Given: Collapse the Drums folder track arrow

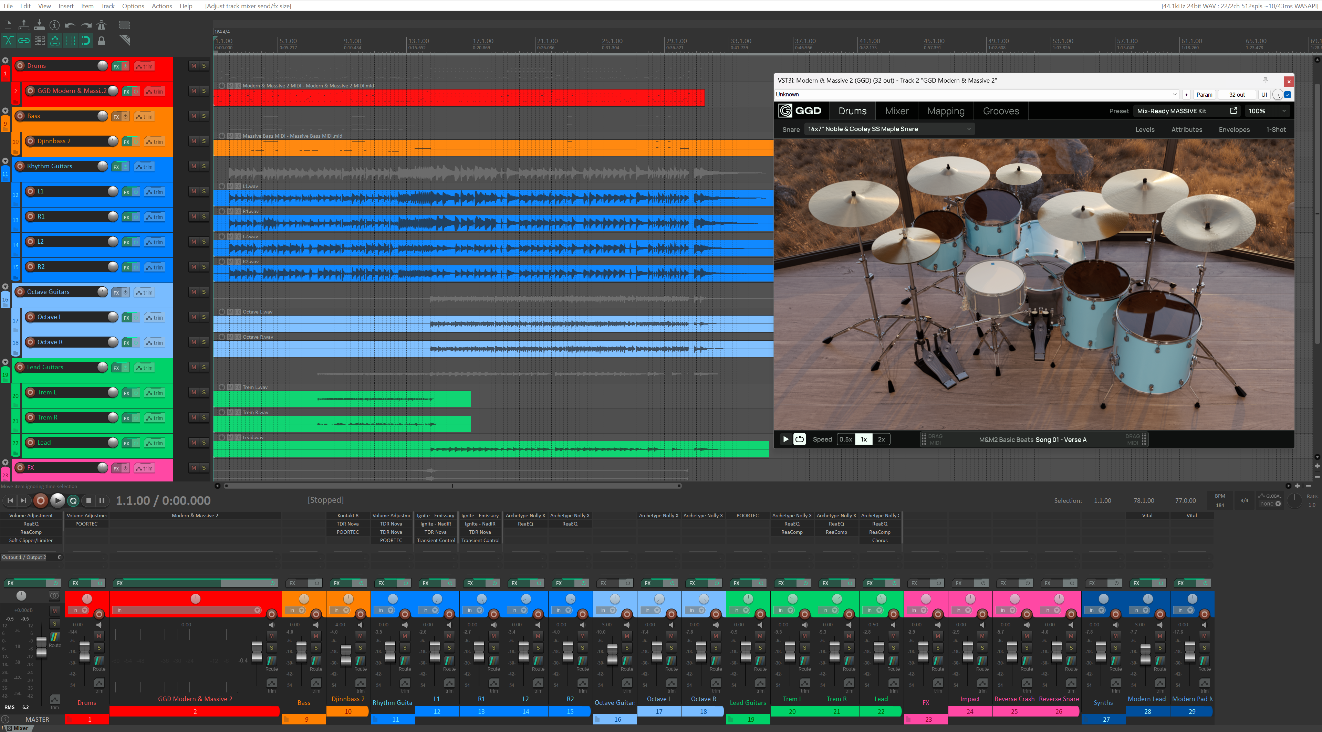Looking at the screenshot, I should [5, 60].
